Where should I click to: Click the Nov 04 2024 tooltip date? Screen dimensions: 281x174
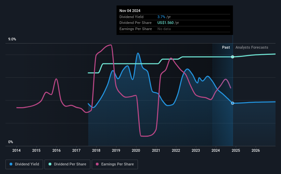point(130,11)
